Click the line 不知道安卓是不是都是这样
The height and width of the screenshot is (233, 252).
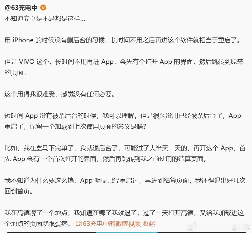click(x=45, y=19)
